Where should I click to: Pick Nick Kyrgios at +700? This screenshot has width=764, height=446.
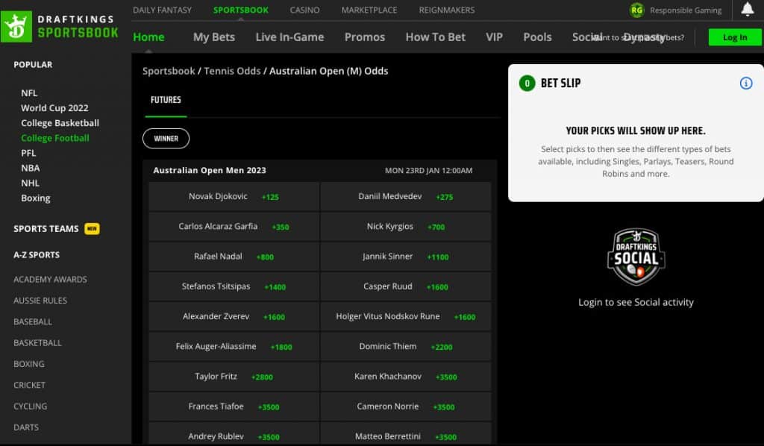pyautogui.click(x=406, y=227)
